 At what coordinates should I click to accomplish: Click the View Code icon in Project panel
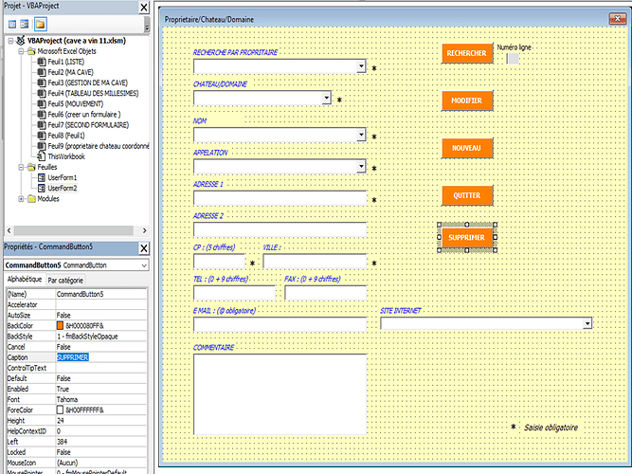10,24
